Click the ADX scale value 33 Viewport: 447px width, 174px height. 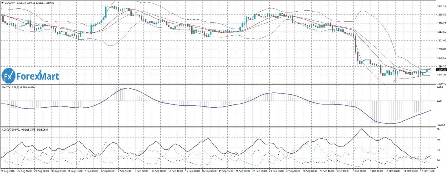[x=438, y=150]
